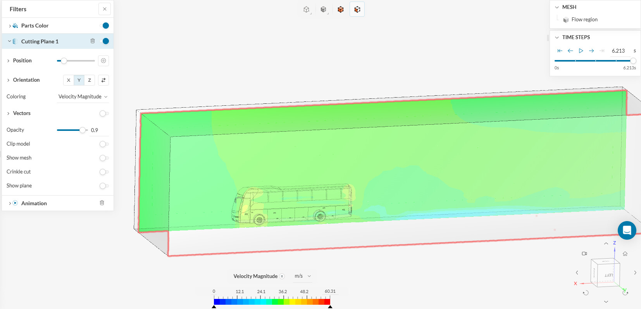Reset view with the home icon
The height and width of the screenshot is (309, 641).
tap(625, 254)
